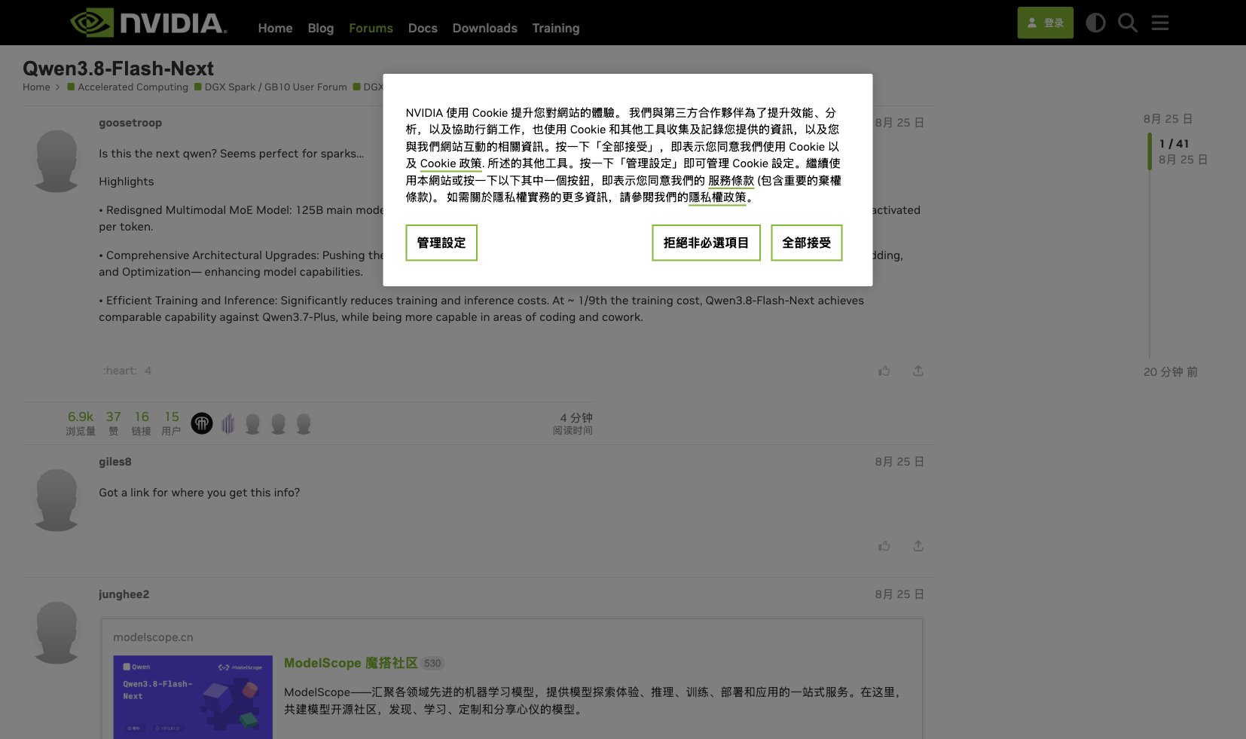The image size is (1246, 739).
Task: Click the 16 链接 links stat
Action: tap(142, 423)
